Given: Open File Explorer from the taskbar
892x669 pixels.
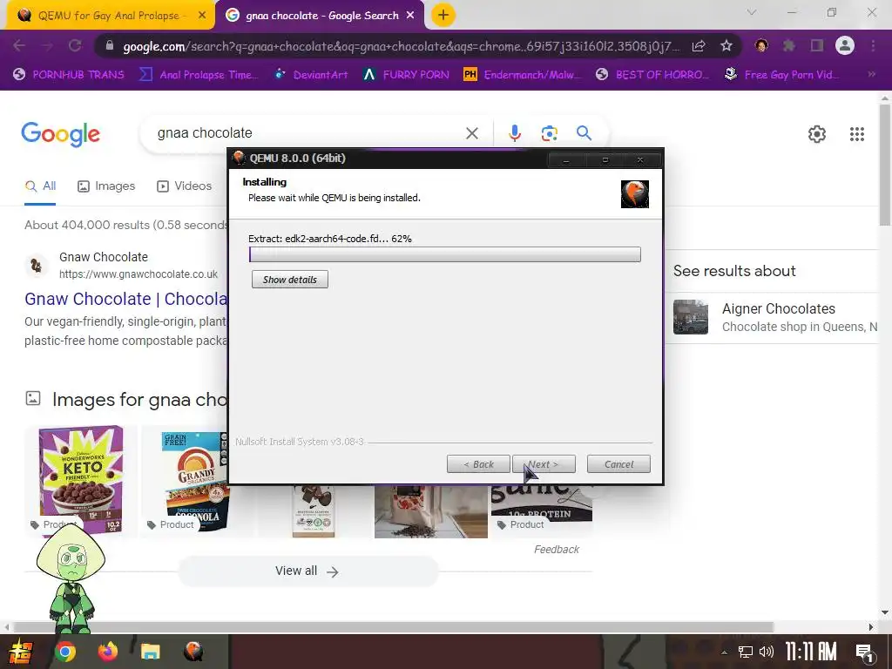Looking at the screenshot, I should pos(150,652).
